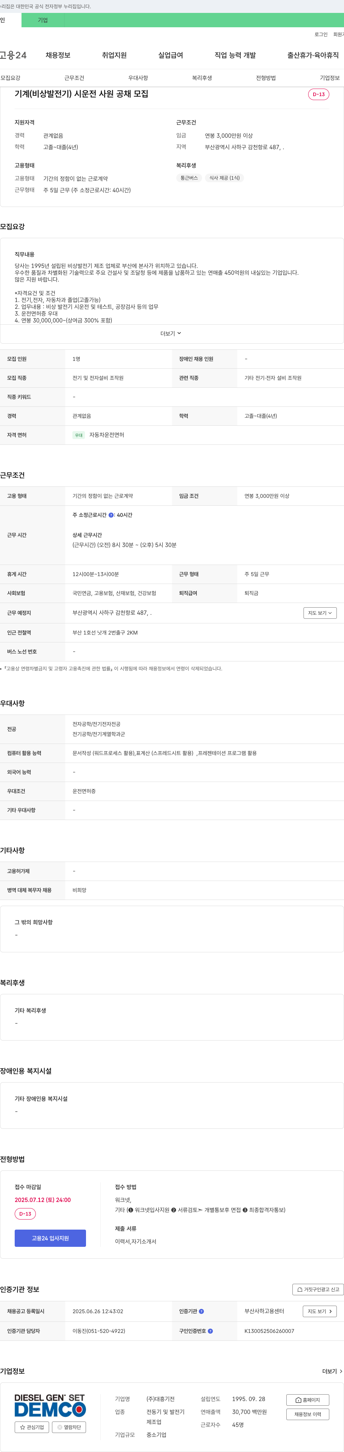Screen dimensions: 344x1452
Task: Add the company via 관심기업 star button
Action: [32, 1427]
